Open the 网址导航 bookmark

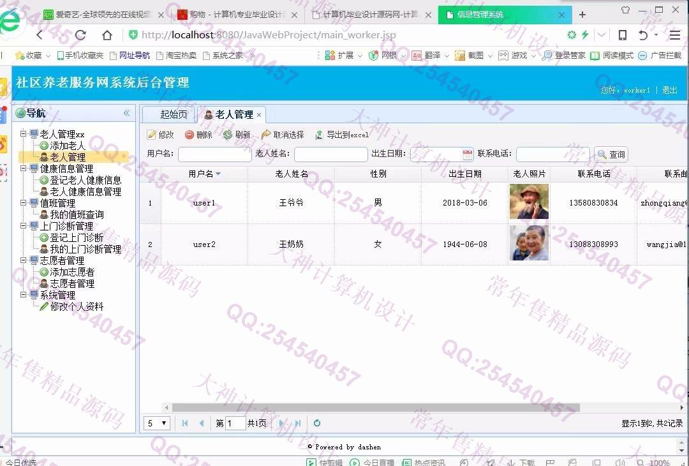[130, 56]
